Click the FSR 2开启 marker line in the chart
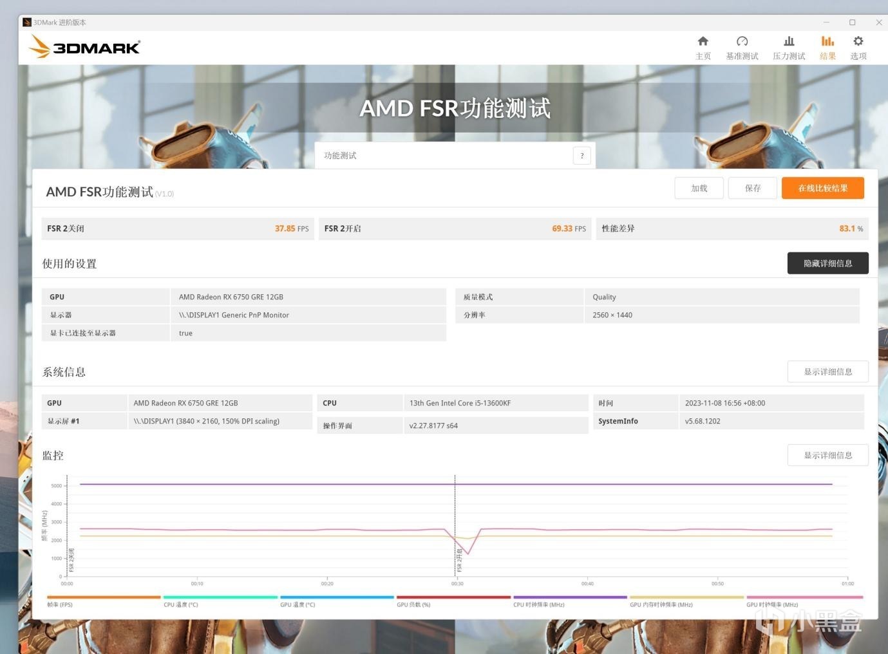The image size is (888, 654). tap(455, 526)
